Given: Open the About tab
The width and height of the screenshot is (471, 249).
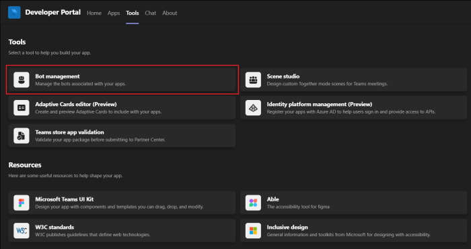Looking at the screenshot, I should pos(170,13).
